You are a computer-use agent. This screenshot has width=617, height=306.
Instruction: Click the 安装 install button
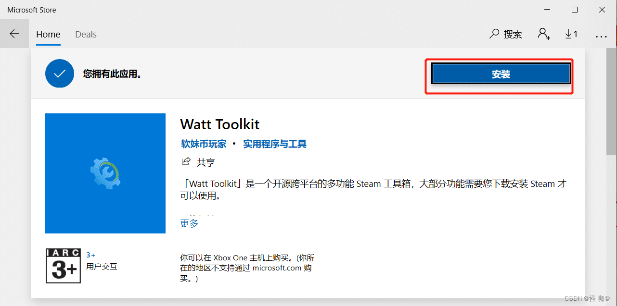[x=501, y=74]
